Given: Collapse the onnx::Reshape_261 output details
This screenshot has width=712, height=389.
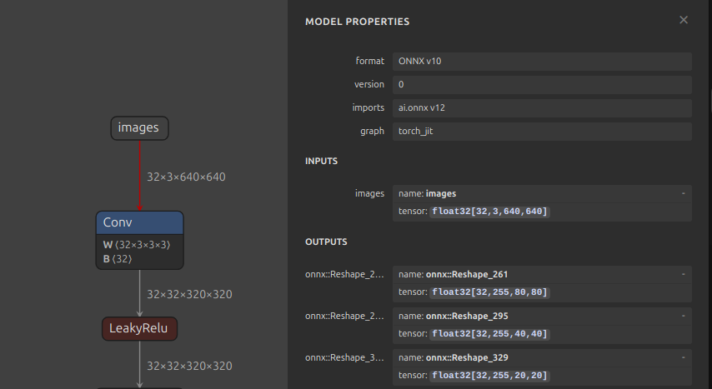Looking at the screenshot, I should pyautogui.click(x=683, y=274).
